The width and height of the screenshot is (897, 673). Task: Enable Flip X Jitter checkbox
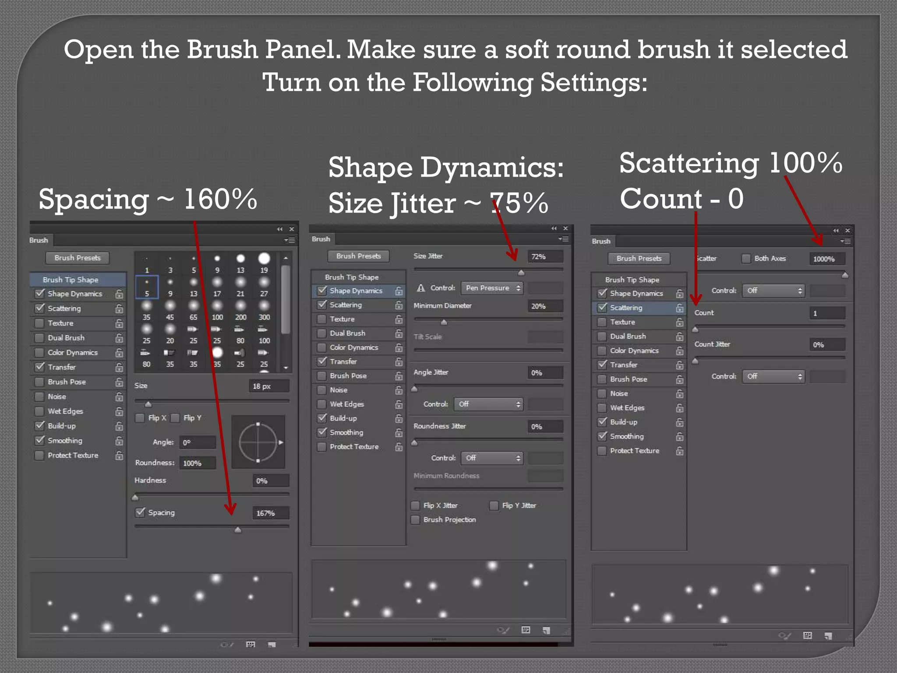click(x=415, y=506)
